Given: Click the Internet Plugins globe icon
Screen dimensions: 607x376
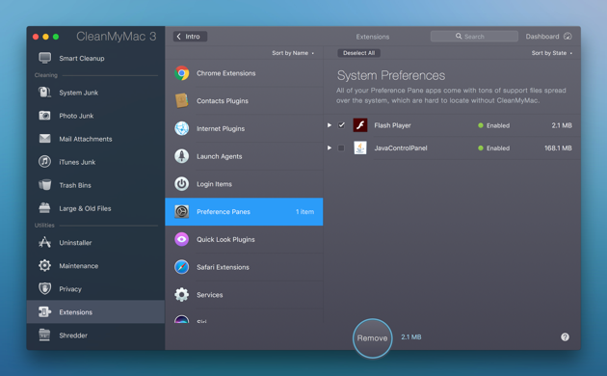Looking at the screenshot, I should pos(181,128).
